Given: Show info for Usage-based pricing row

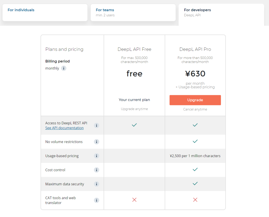Looking at the screenshot, I should 97,156.
